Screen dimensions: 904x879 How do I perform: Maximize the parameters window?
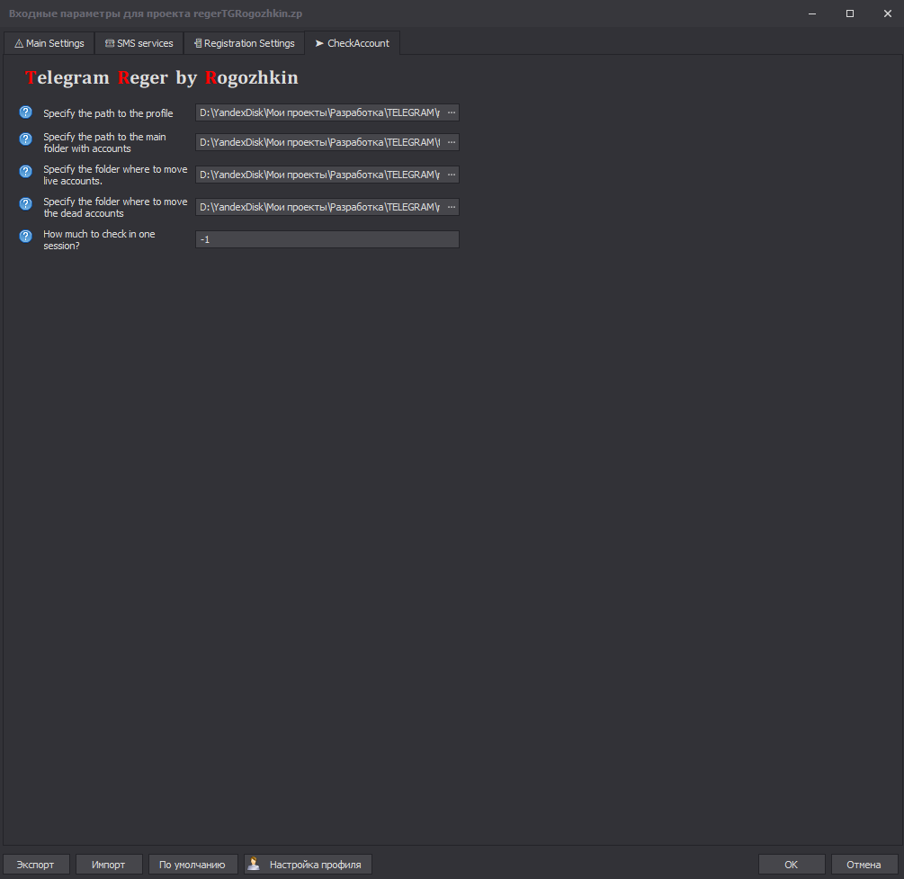pos(850,13)
